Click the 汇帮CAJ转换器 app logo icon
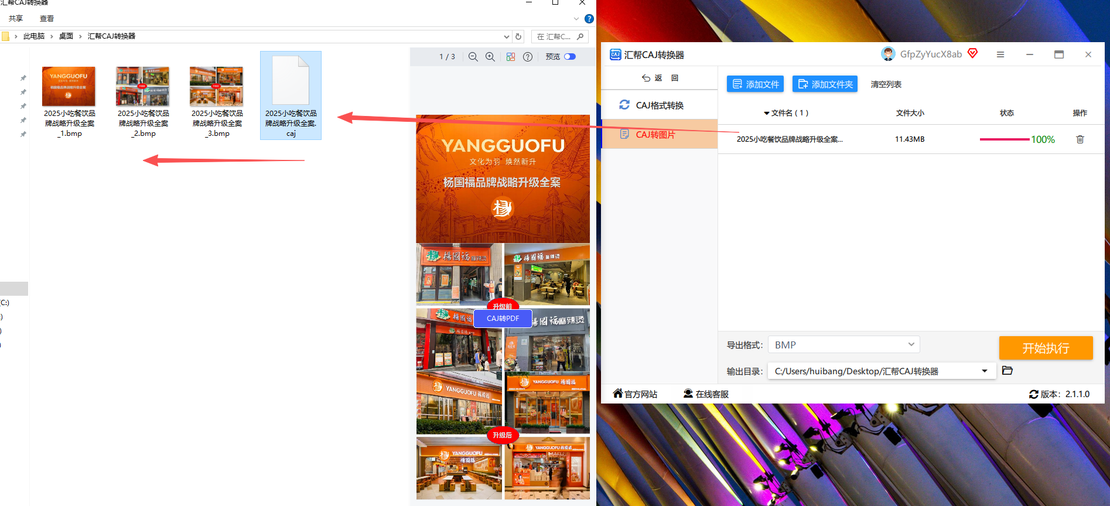This screenshot has height=506, width=1110. (615, 54)
